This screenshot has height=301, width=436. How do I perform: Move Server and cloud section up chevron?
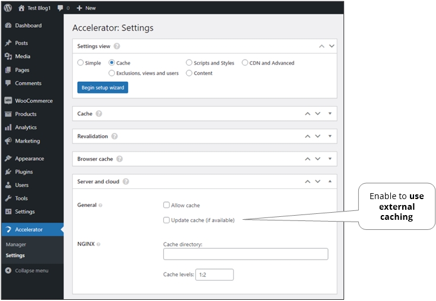click(x=307, y=181)
